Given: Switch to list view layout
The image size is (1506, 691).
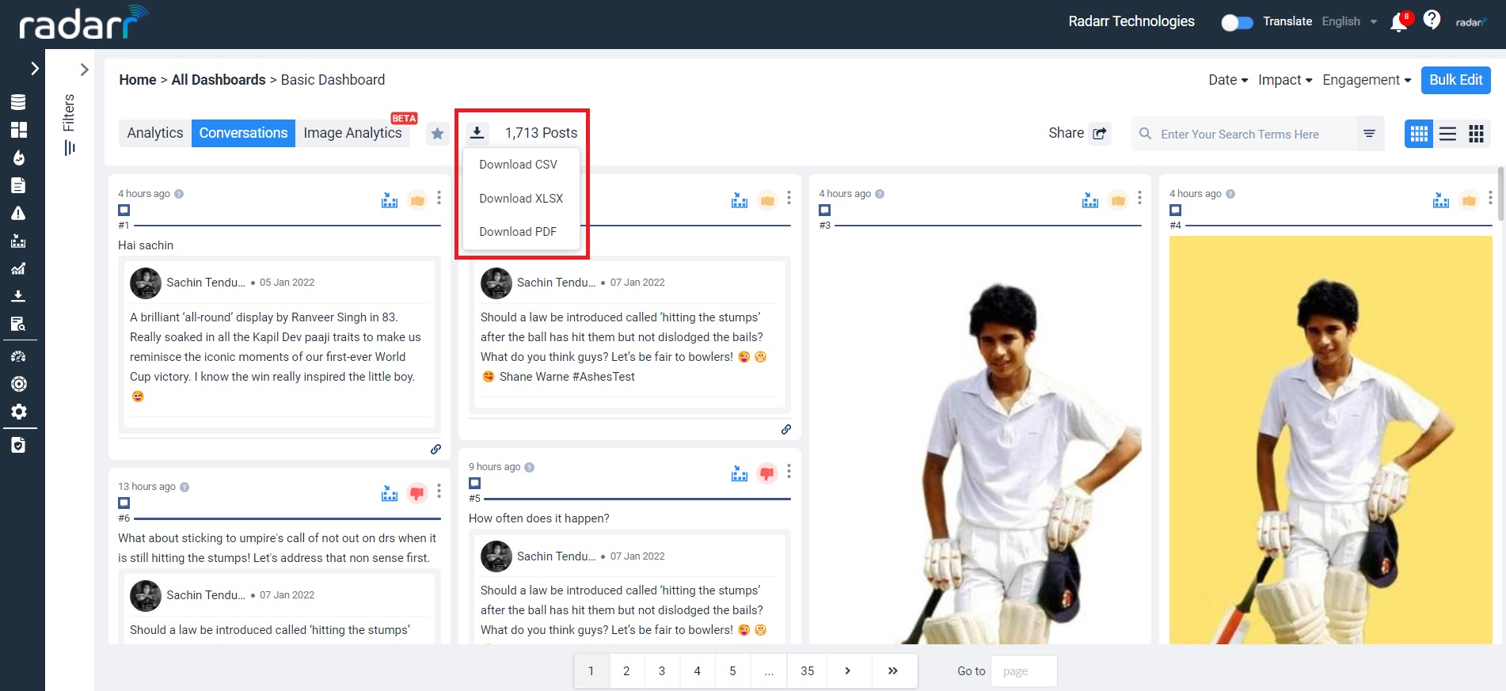Looking at the screenshot, I should pyautogui.click(x=1447, y=134).
